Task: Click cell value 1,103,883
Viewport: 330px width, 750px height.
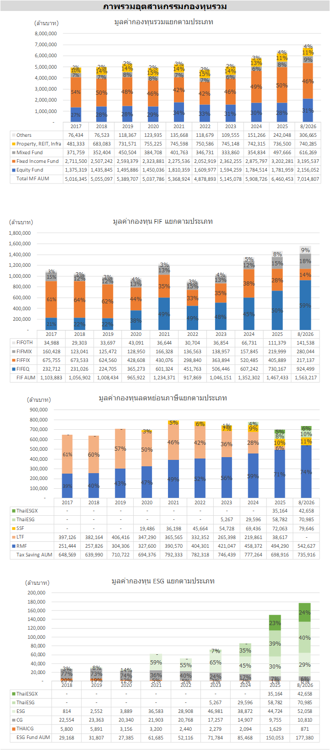Action: point(51,378)
